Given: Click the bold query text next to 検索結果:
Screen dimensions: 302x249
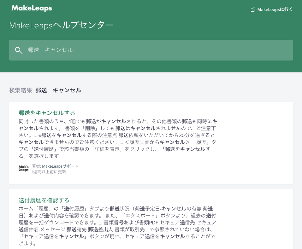Looking at the screenshot, I should coord(58,90).
